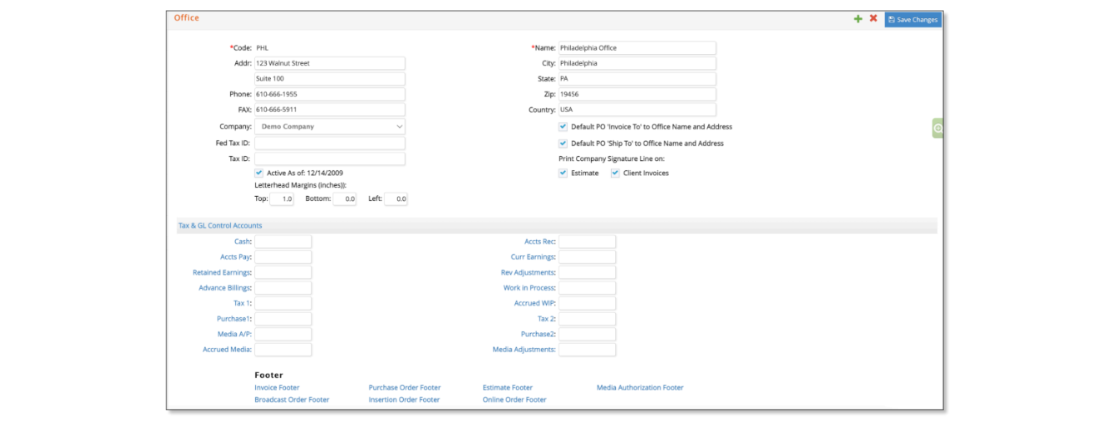Click the Name input field

point(637,48)
